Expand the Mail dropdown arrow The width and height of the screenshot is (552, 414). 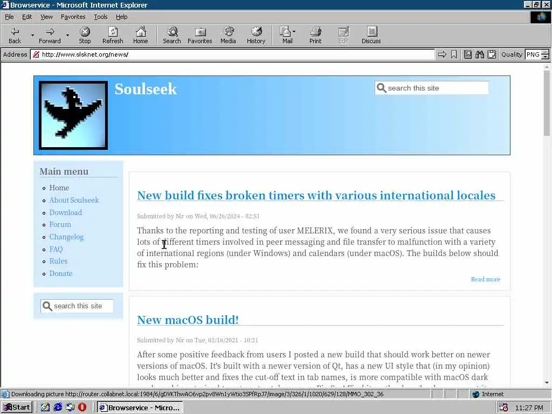(x=294, y=32)
